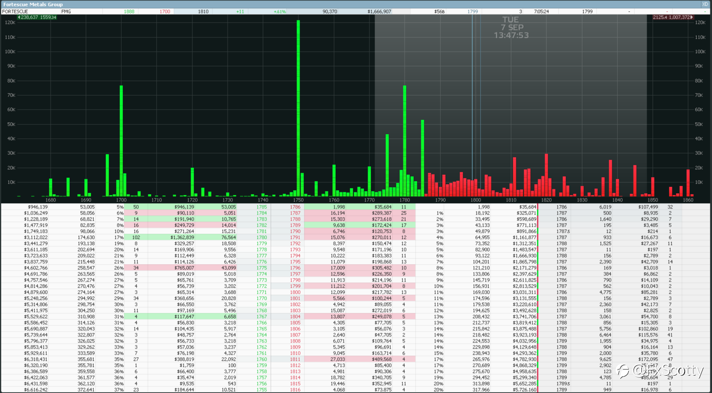The width and height of the screenshot is (712, 393).
Task: Click the 1789.5 price in the trades list
Action: (563, 384)
